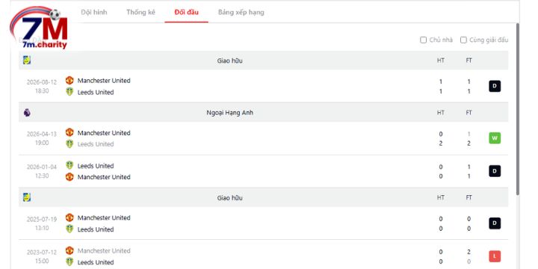The width and height of the screenshot is (538, 269).
Task: Click Leeds United crest in 2026-08-12 match
Action: click(69, 92)
